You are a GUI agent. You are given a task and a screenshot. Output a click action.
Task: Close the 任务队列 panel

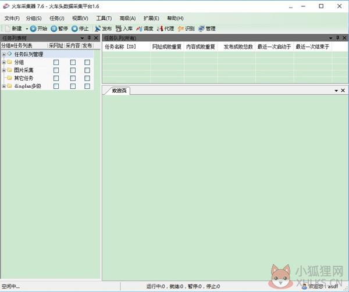[x=344, y=38]
